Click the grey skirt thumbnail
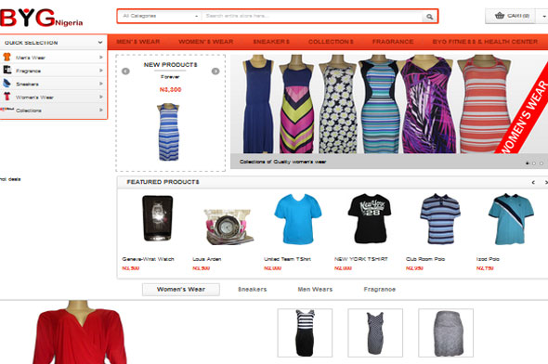 446,333
